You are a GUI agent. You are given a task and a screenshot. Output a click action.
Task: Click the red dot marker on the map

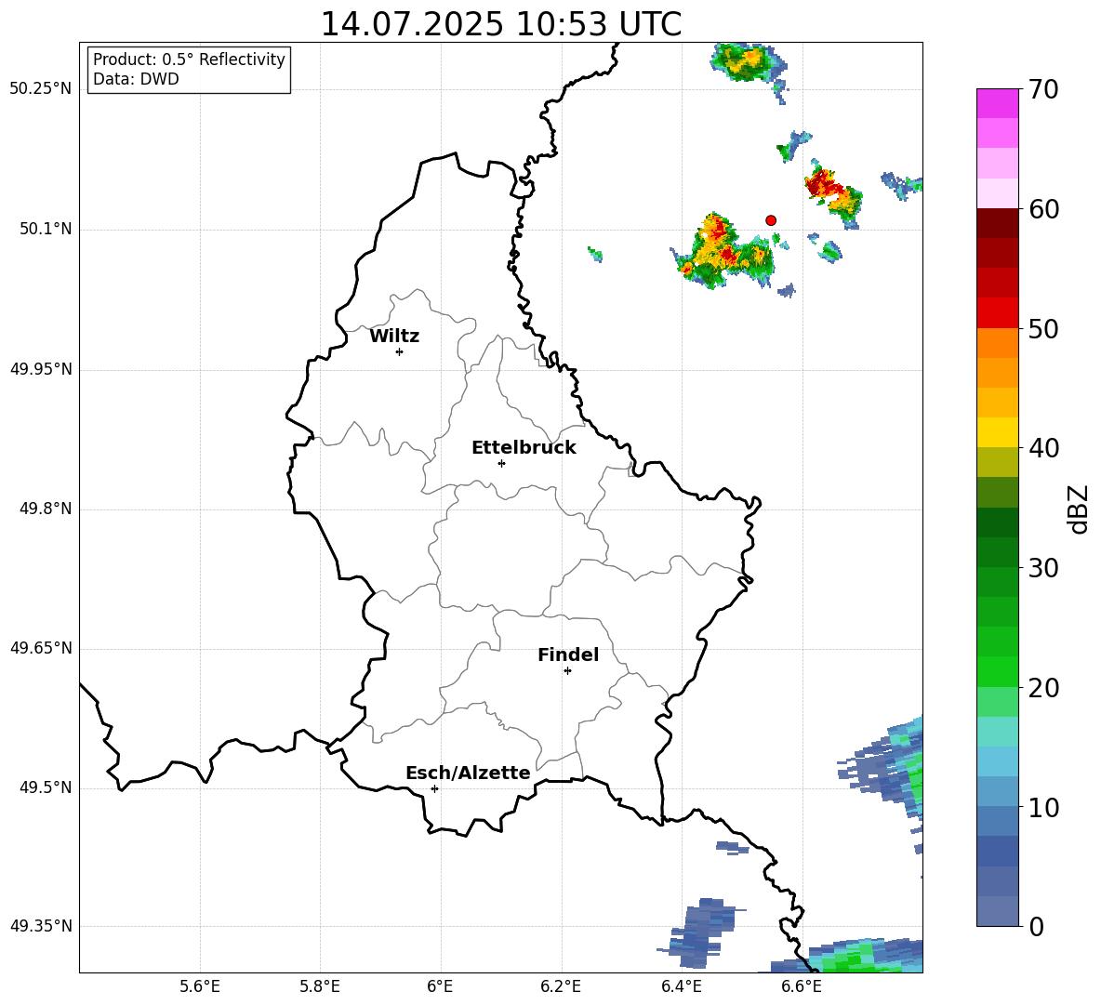pos(771,220)
